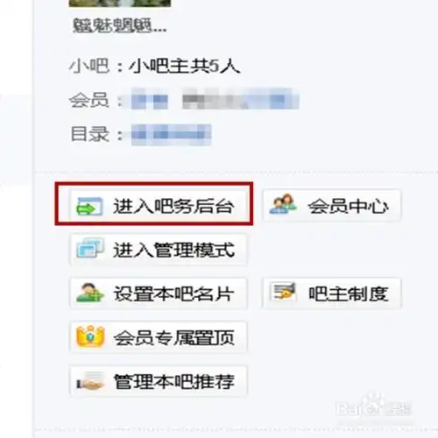
Task: Click the blurred link after 目录
Action: 171,135
